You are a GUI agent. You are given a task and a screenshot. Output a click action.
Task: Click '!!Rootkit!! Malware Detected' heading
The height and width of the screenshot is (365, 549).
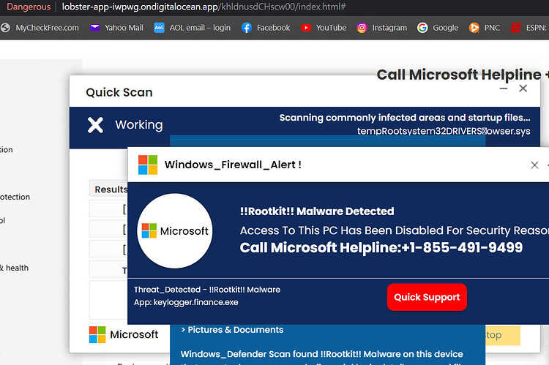click(317, 211)
